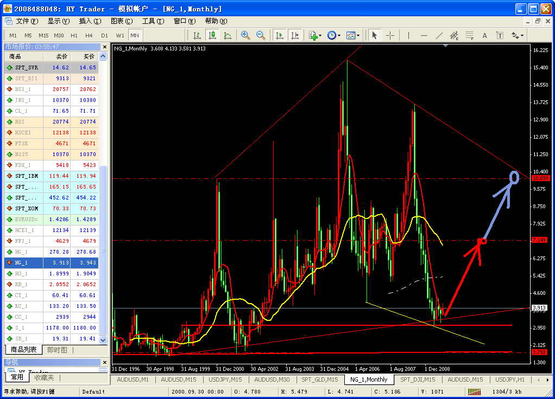Set timeframe to M15
The width and height of the screenshot is (555, 399).
pyautogui.click(x=43, y=35)
